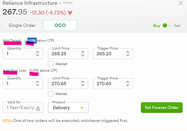Close the order dialog with X icon

pyautogui.click(x=181, y=3)
